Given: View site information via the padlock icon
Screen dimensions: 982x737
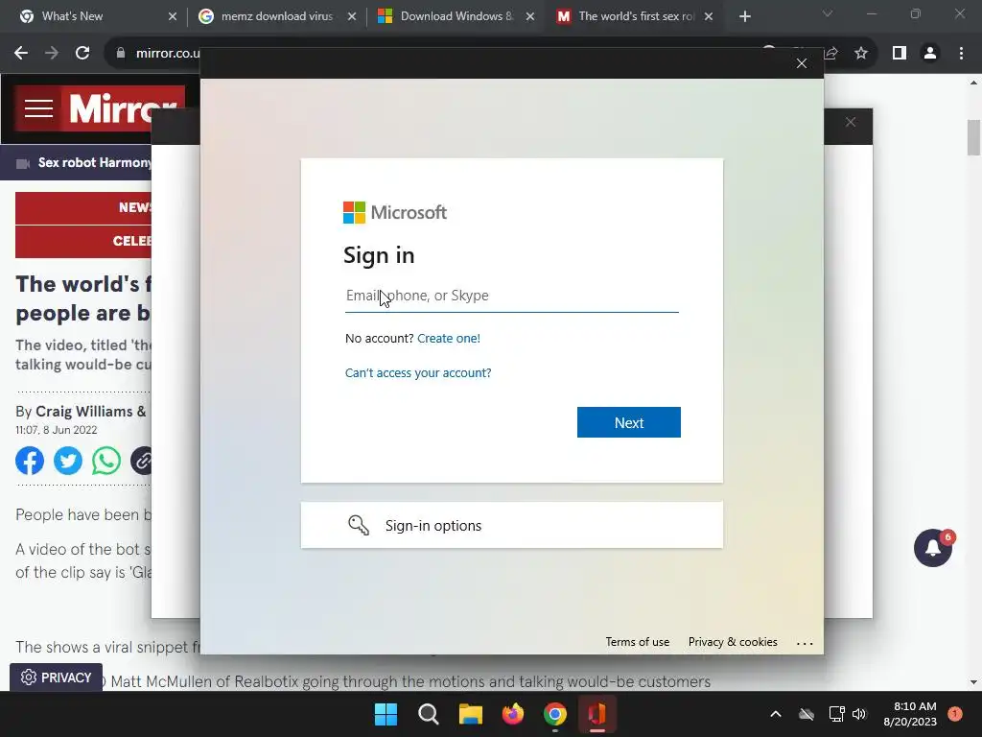Looking at the screenshot, I should coord(120,54).
